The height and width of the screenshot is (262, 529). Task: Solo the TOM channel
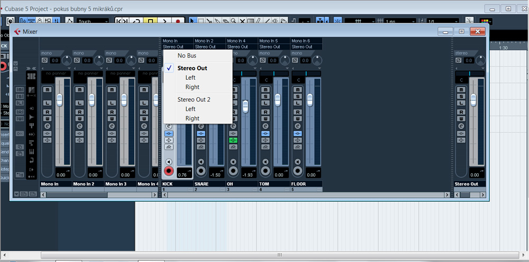click(x=266, y=96)
